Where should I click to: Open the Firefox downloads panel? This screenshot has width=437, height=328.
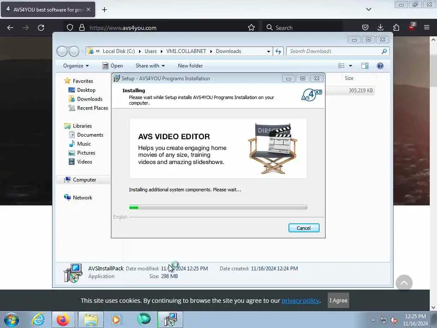point(380,28)
